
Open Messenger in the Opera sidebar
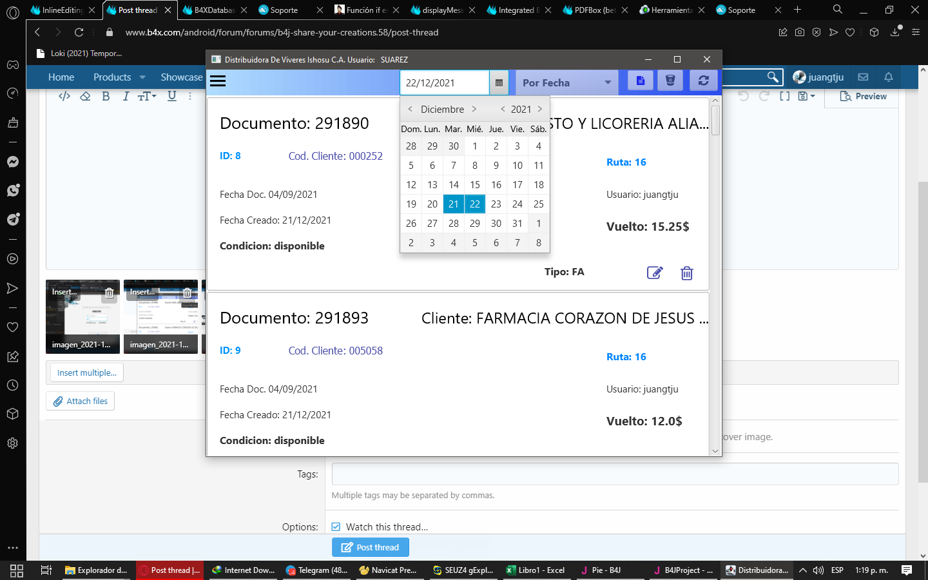coord(12,162)
